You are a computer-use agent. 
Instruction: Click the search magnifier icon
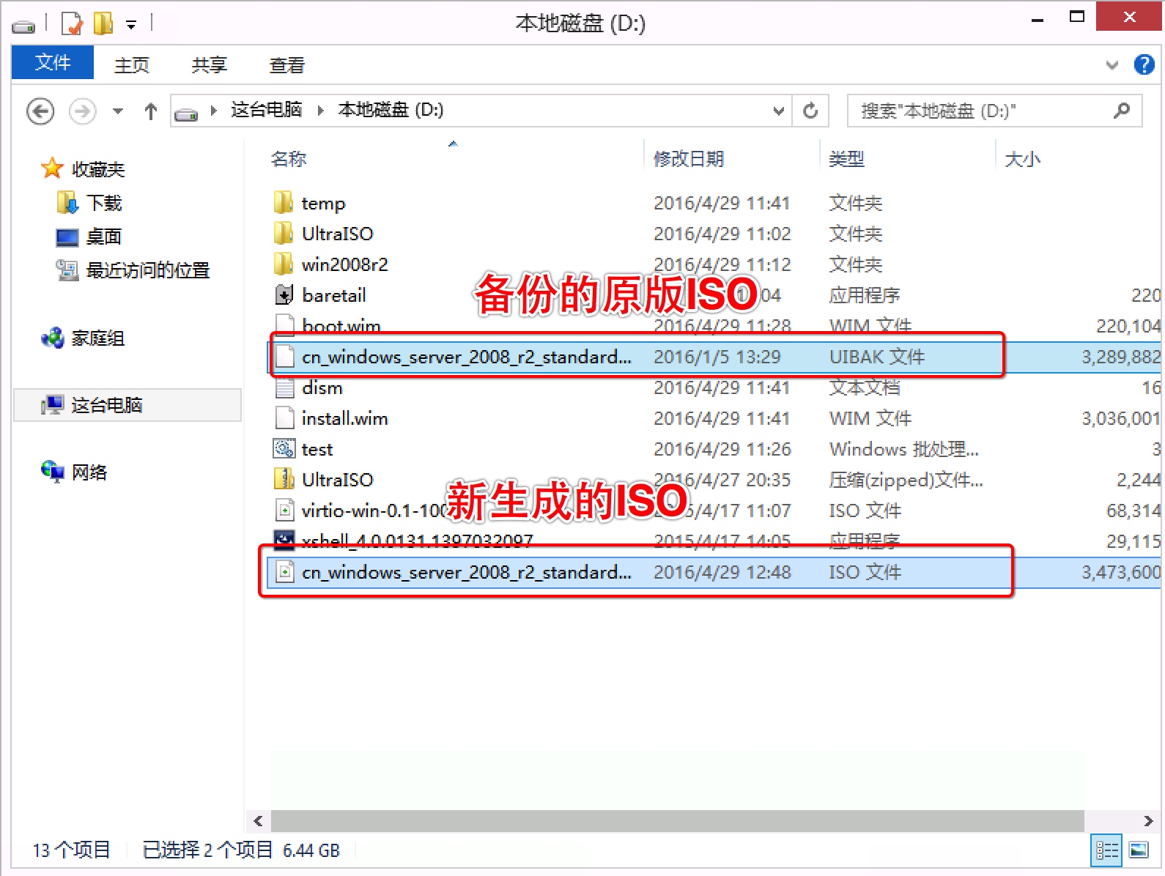click(1122, 111)
